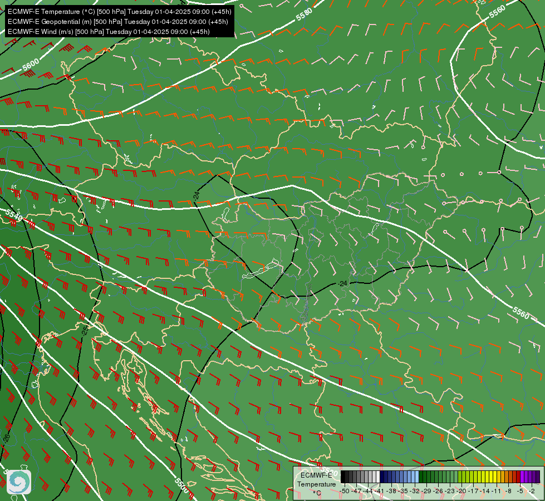The image size is (545, 501).
Task: Select the ECMWF-E Geopotential 500 hPa title line
Action: pos(118,22)
